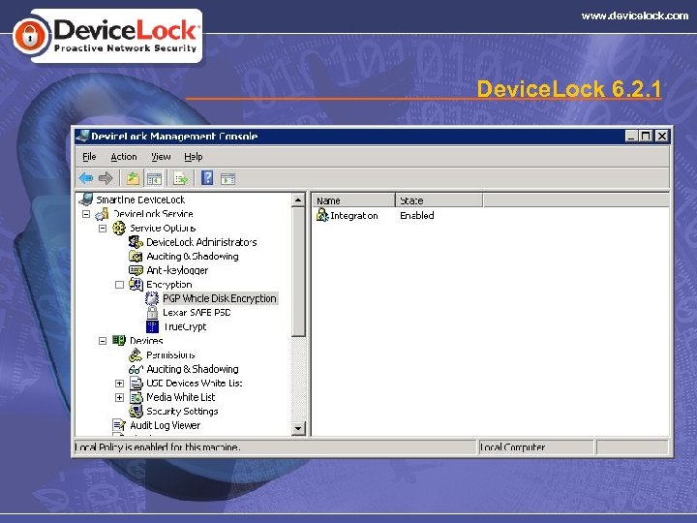Collapse the DeviceLock Service node
Viewport: 697px width, 523px height.
pos(86,214)
